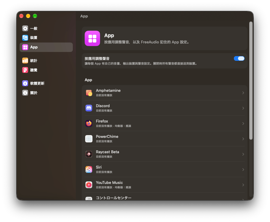Select the Amphetamine app name text

tap(108, 90)
